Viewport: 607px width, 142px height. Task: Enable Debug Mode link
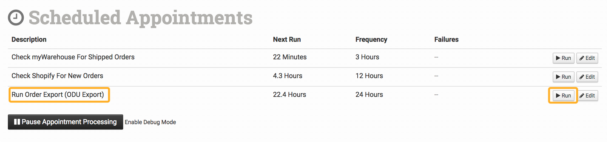[x=150, y=122]
